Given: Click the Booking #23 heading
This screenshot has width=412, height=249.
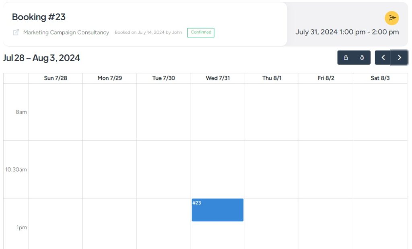Looking at the screenshot, I should [38, 17].
